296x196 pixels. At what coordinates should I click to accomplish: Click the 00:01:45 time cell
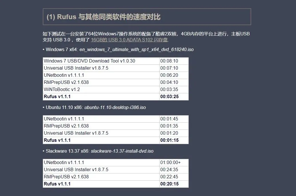pos(174,119)
